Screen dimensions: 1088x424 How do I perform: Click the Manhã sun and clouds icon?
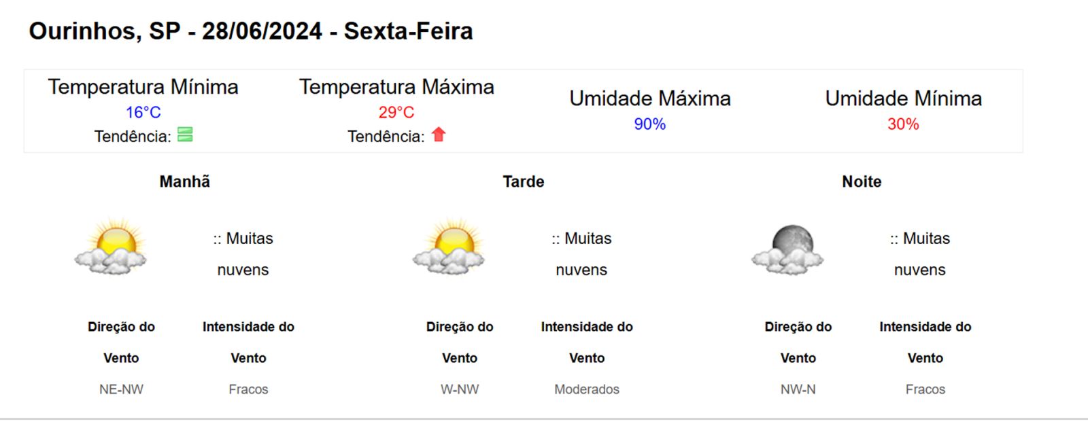[x=110, y=247]
